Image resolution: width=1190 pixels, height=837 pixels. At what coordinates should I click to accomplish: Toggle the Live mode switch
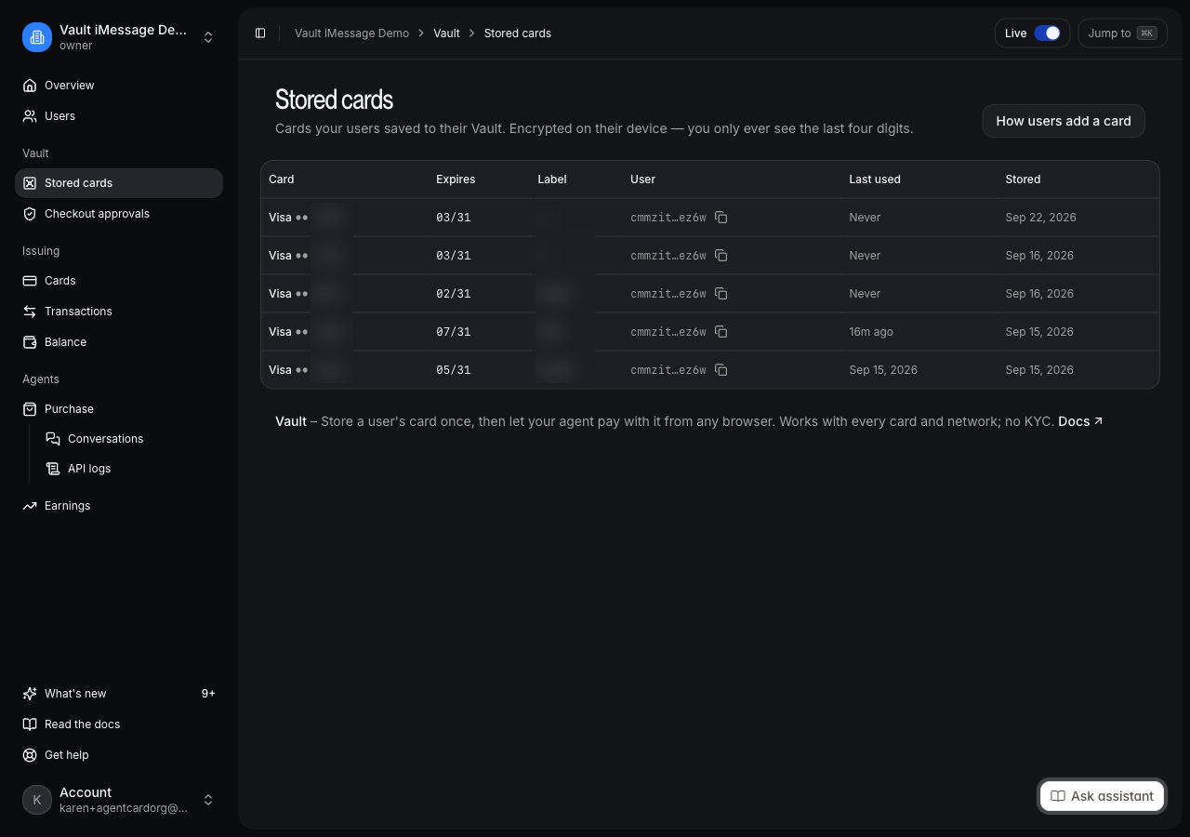point(1047,33)
